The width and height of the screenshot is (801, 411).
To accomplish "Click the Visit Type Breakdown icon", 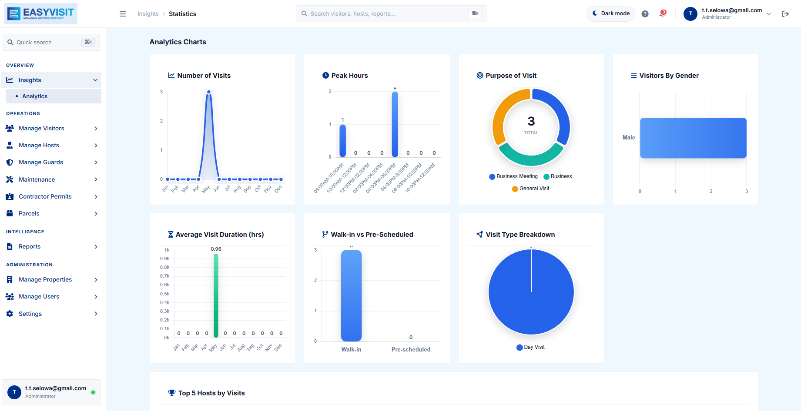I will (x=480, y=234).
